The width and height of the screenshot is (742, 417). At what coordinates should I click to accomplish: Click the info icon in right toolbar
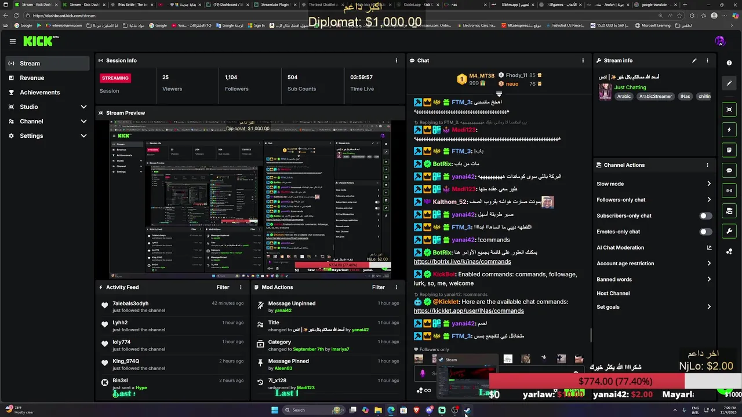[729, 63]
